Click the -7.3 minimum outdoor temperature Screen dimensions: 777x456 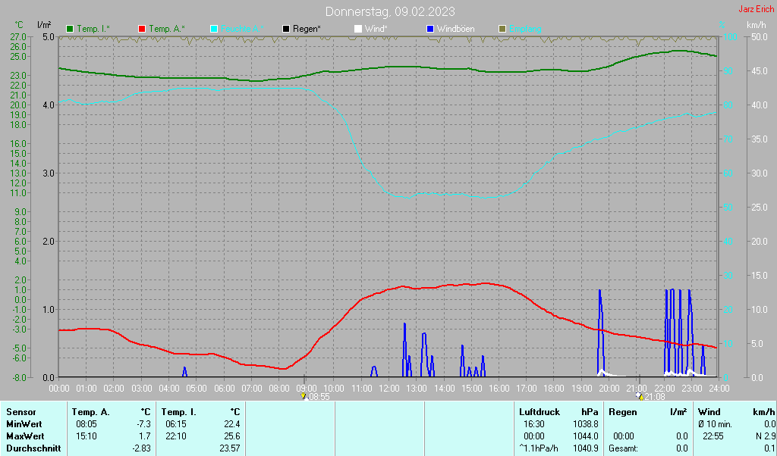[142, 424]
